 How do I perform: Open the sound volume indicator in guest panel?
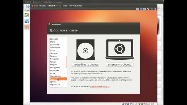coord(151,9)
